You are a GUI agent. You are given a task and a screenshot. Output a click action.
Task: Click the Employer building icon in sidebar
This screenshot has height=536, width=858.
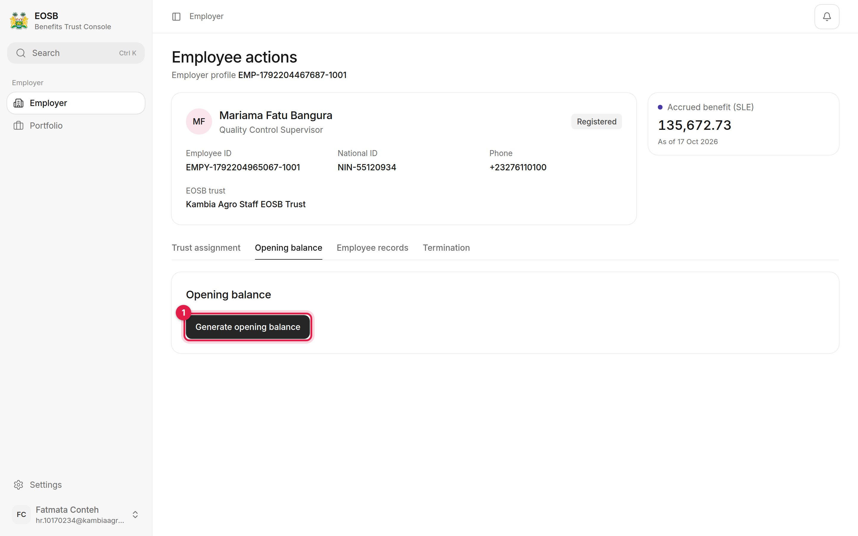click(x=18, y=103)
